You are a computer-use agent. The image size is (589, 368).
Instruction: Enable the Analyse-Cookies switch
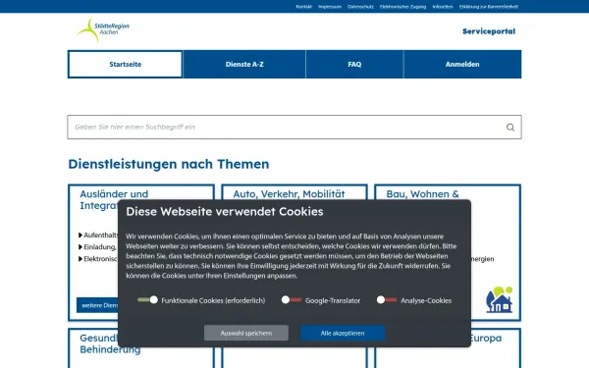point(387,300)
